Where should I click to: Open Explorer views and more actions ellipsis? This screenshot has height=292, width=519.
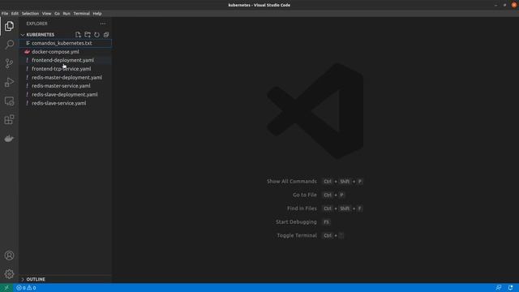pos(103,24)
